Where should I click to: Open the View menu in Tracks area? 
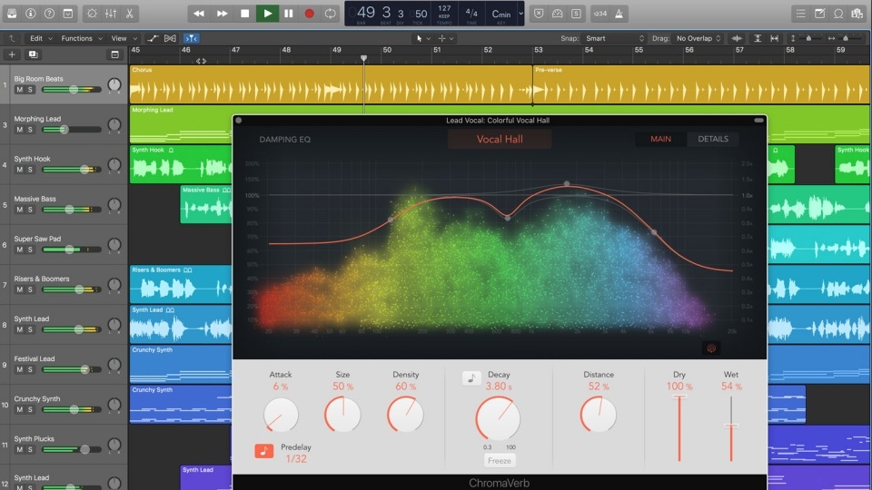point(124,38)
